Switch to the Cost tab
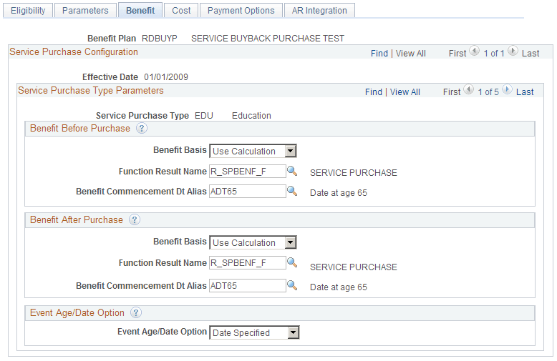 pos(181,10)
